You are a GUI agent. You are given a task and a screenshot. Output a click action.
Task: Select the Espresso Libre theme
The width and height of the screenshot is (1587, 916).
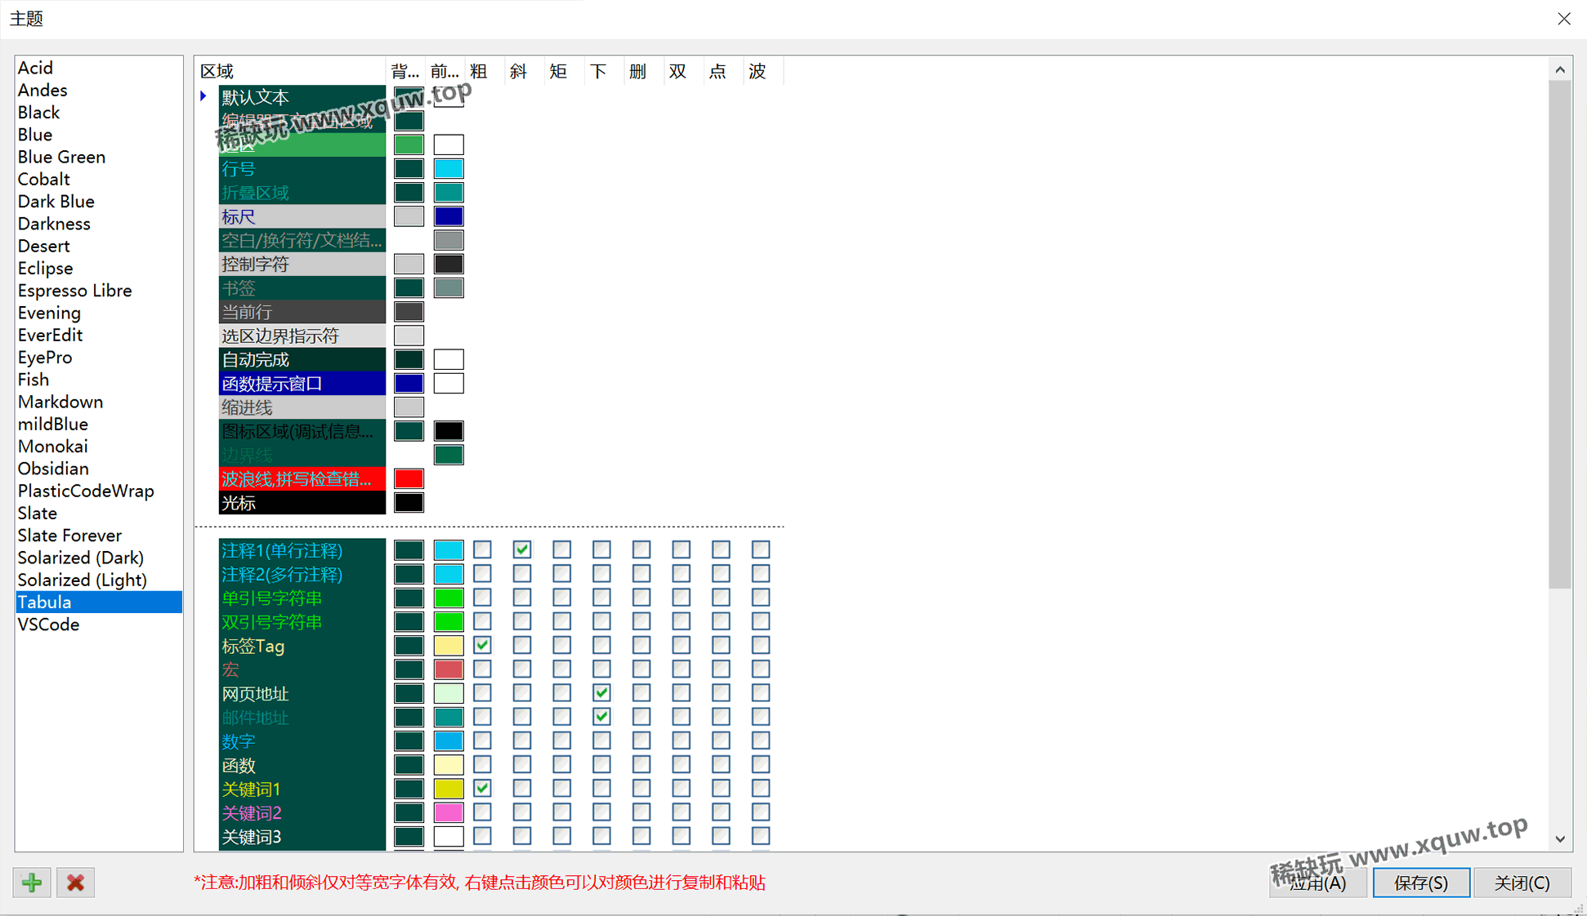(99, 291)
